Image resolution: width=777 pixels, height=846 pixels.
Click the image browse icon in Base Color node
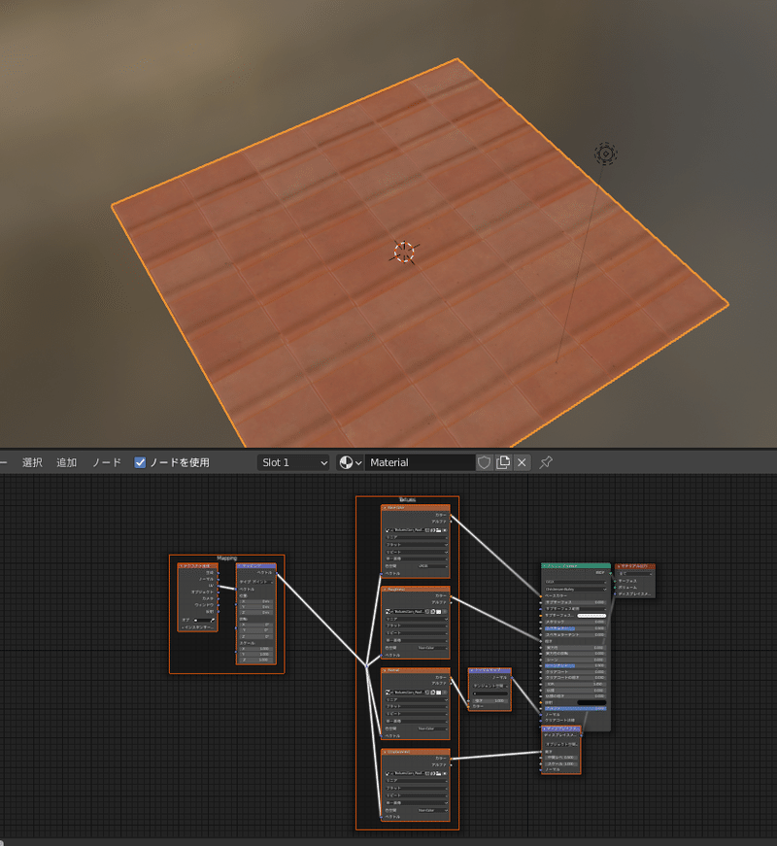pos(388,530)
